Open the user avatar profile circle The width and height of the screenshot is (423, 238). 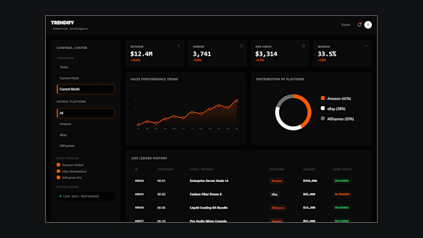click(368, 25)
